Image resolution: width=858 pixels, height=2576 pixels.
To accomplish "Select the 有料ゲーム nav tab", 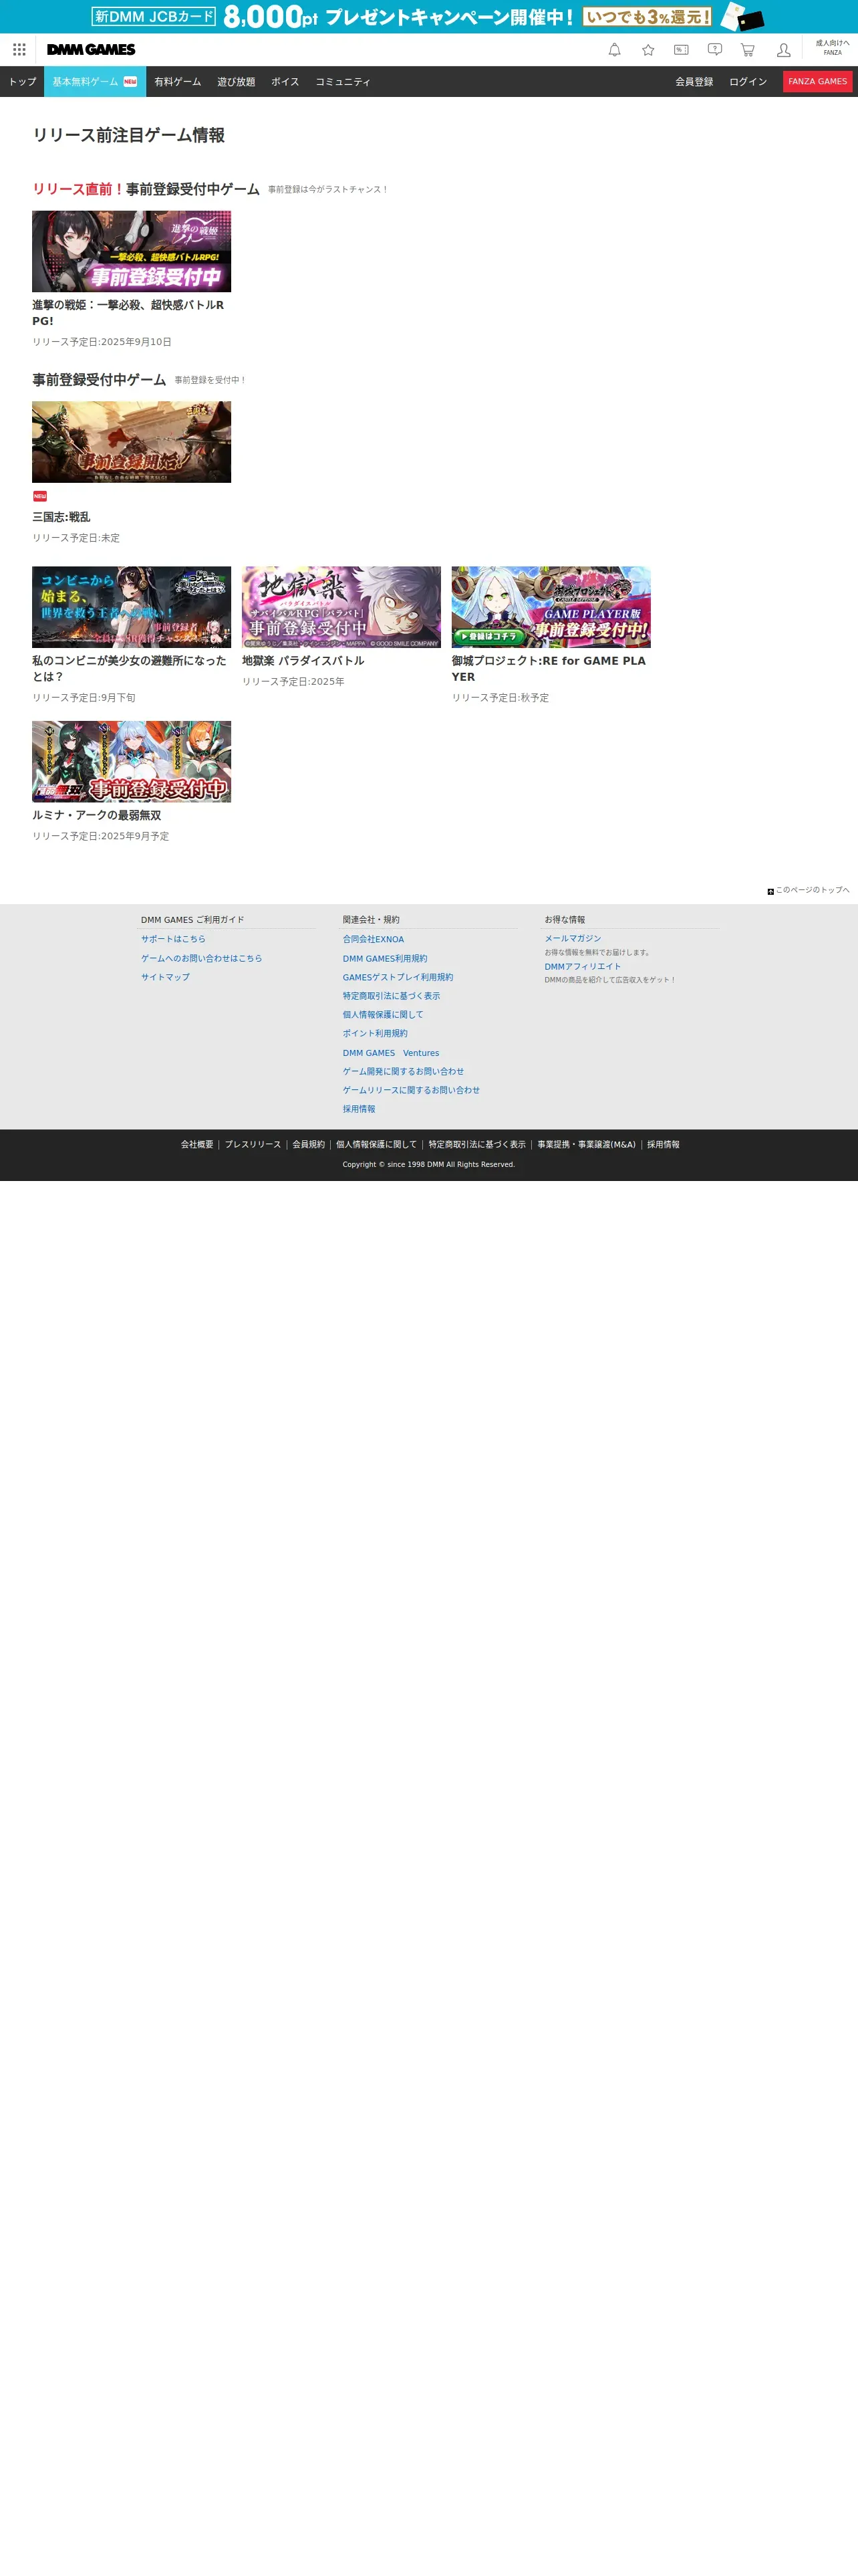I will tap(178, 82).
